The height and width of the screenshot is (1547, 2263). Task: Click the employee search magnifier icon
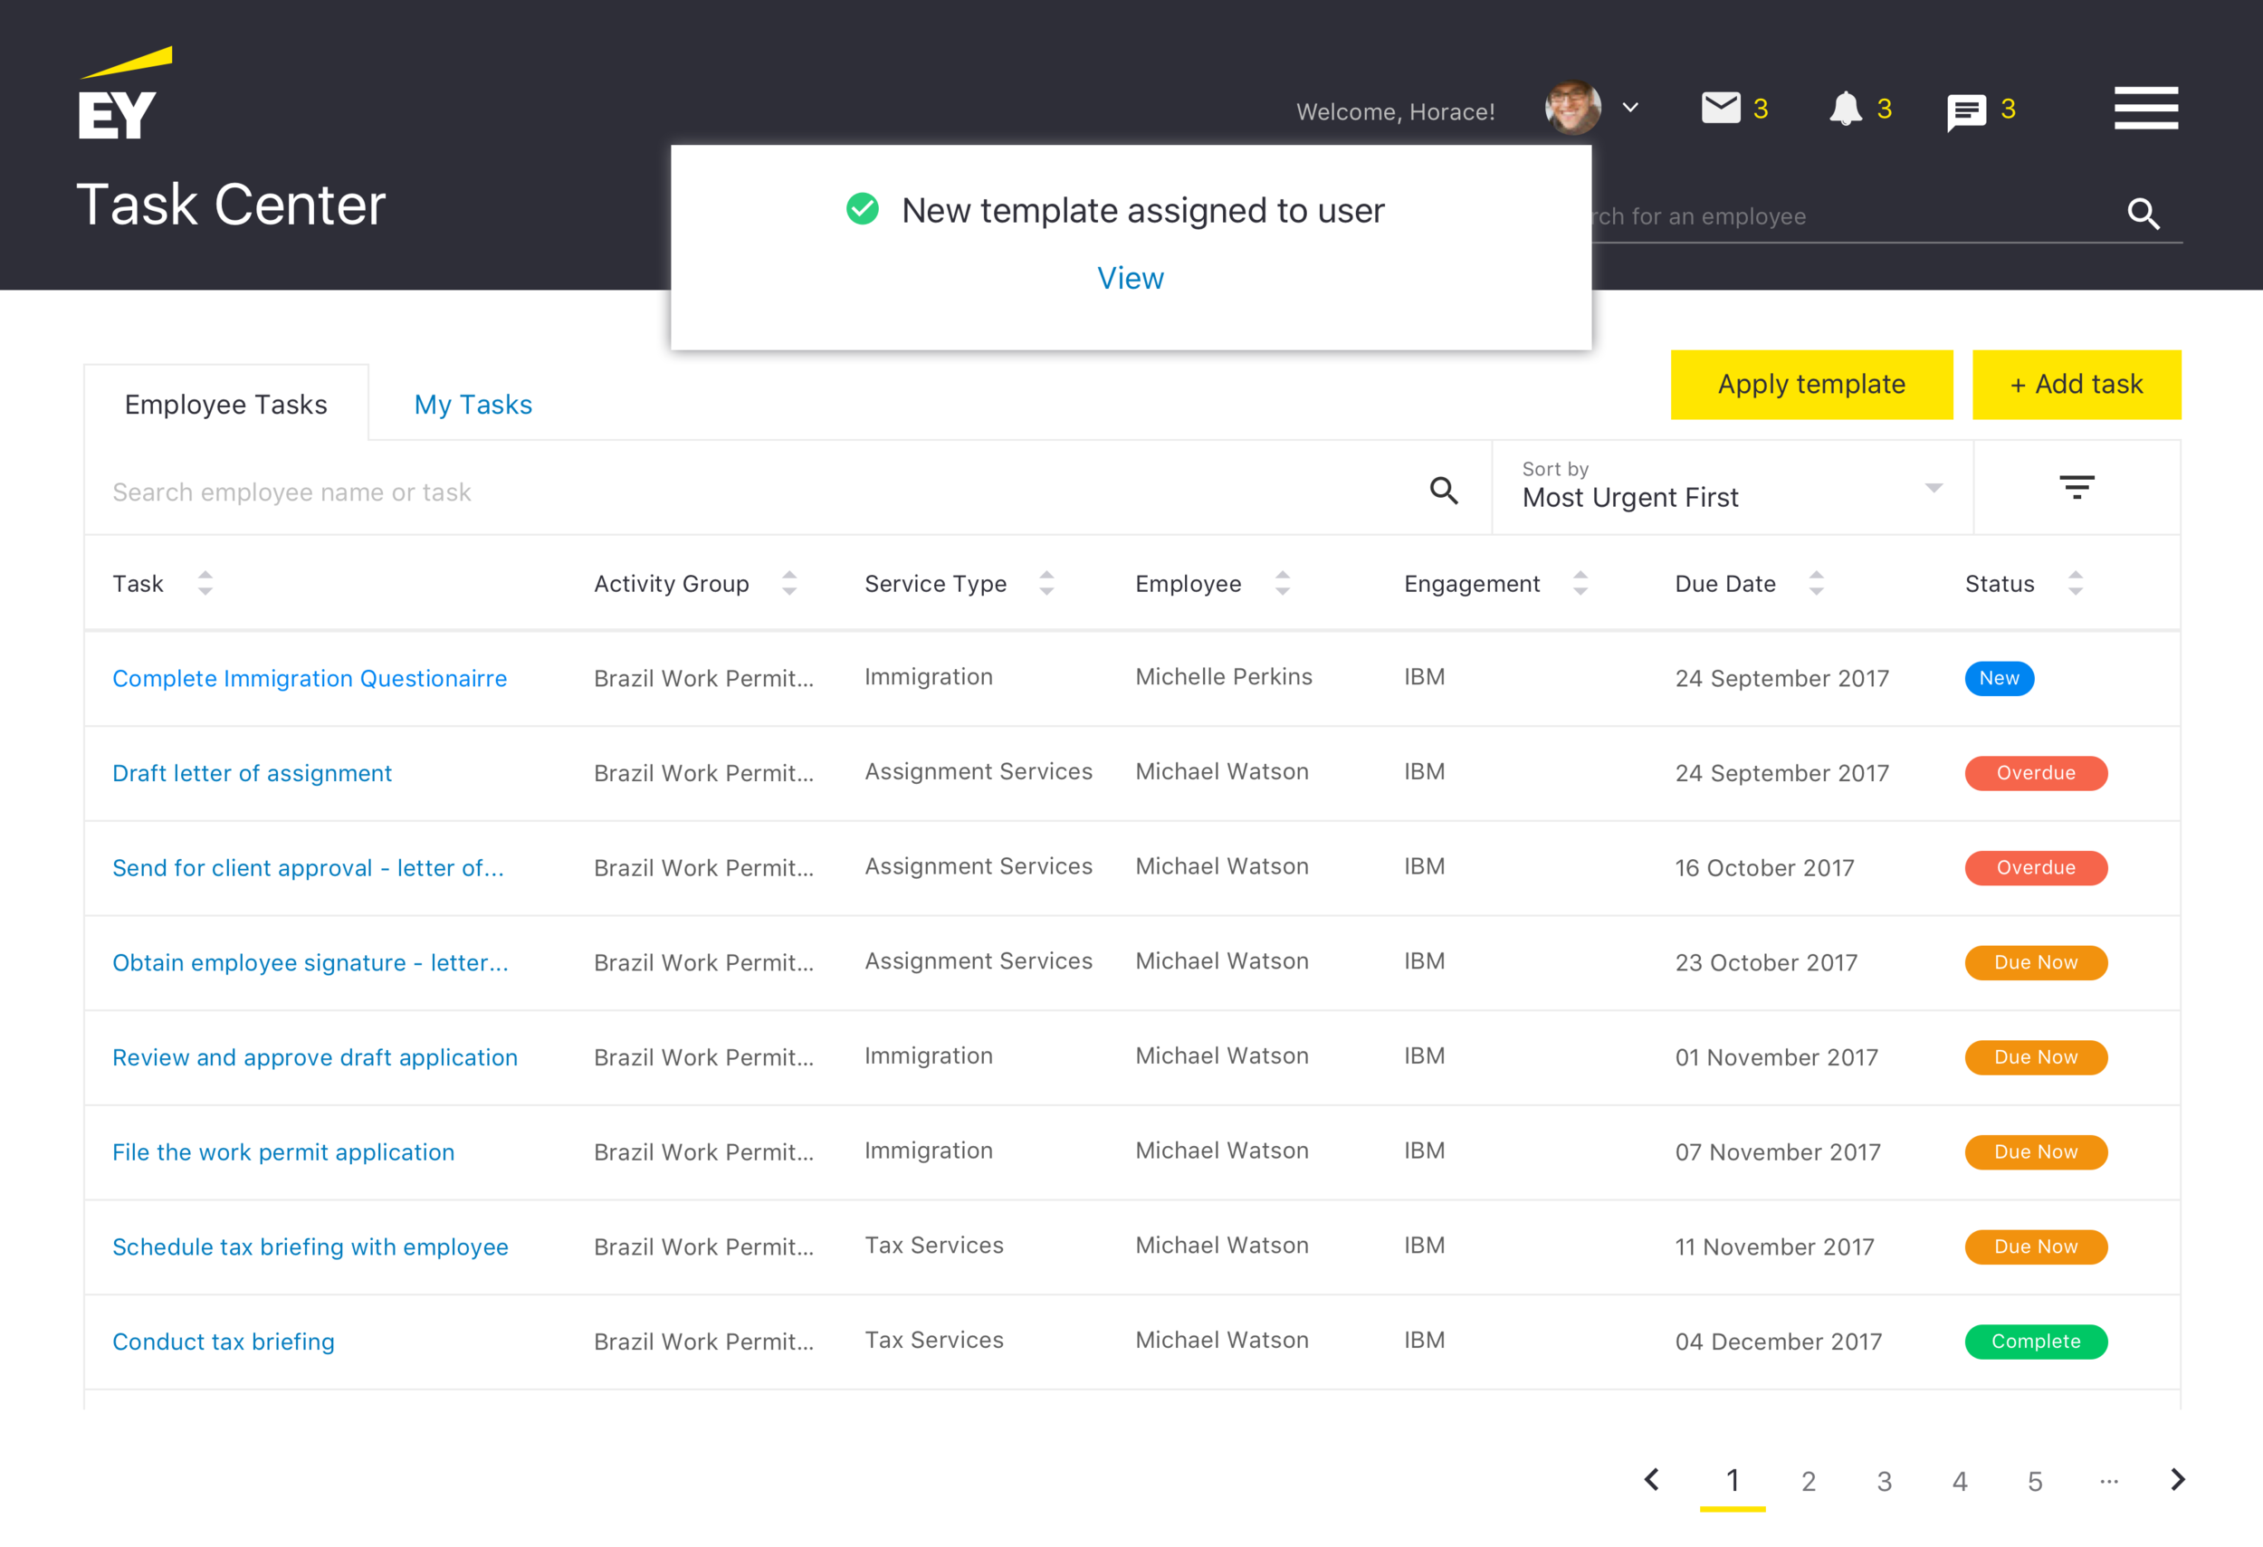pyautogui.click(x=2144, y=214)
